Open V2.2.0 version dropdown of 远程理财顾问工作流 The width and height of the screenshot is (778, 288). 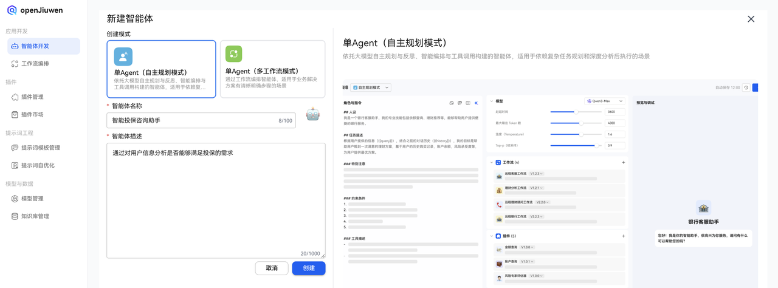tap(542, 202)
